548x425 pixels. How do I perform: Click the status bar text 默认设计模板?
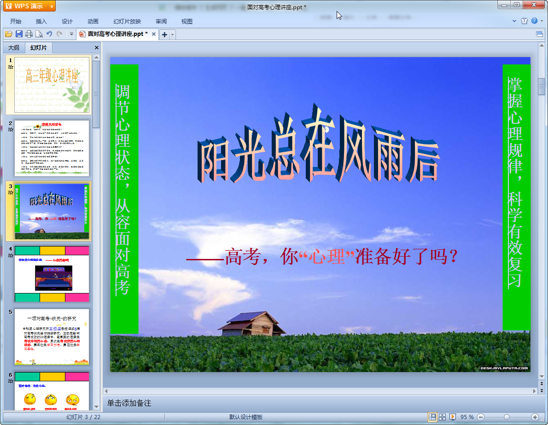pyautogui.click(x=246, y=417)
